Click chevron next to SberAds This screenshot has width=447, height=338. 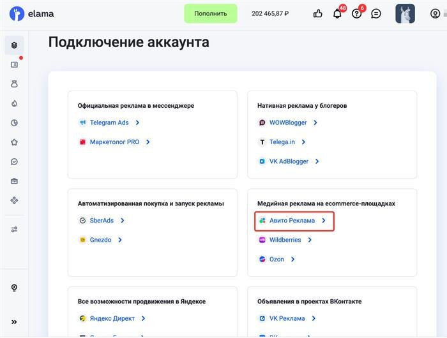pos(123,221)
